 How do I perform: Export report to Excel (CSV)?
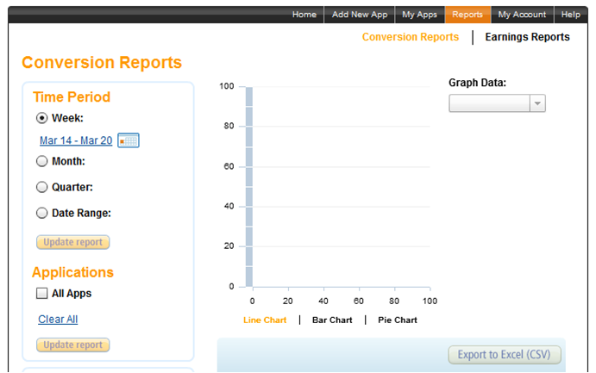[505, 355]
